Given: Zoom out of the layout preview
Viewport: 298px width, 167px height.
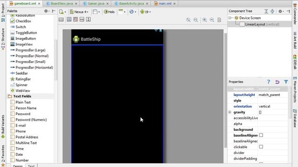Looking at the screenshot, I should 212,20.
